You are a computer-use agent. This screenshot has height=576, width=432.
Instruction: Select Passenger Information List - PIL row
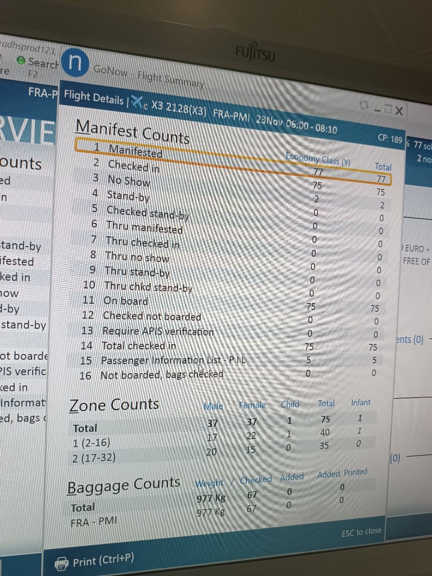(173, 360)
